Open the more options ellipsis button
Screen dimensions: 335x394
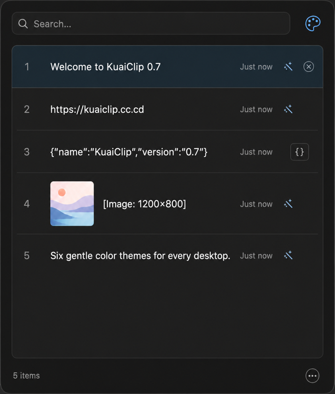tap(312, 376)
